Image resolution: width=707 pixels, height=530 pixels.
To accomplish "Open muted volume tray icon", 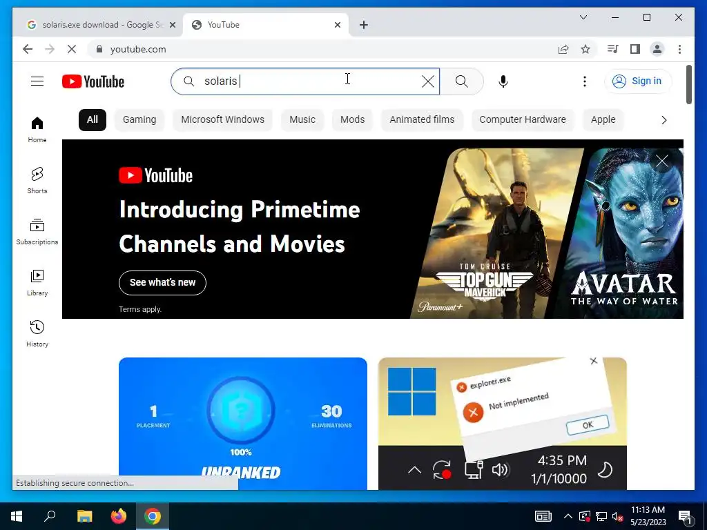I will click(x=617, y=516).
